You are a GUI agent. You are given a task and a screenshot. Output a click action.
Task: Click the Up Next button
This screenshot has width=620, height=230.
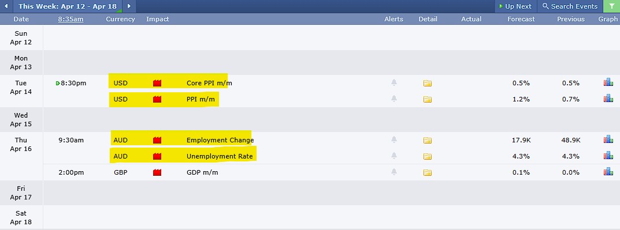pyautogui.click(x=515, y=6)
